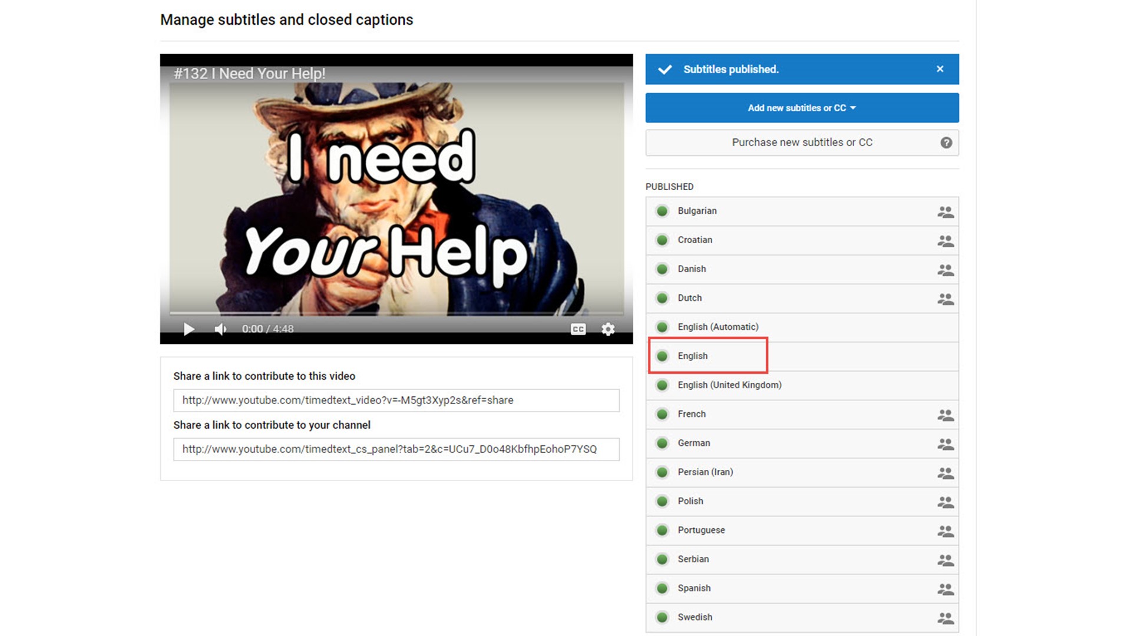The width and height of the screenshot is (1131, 636).
Task: Click the community contributors icon for Portuguese
Action: pos(945,531)
